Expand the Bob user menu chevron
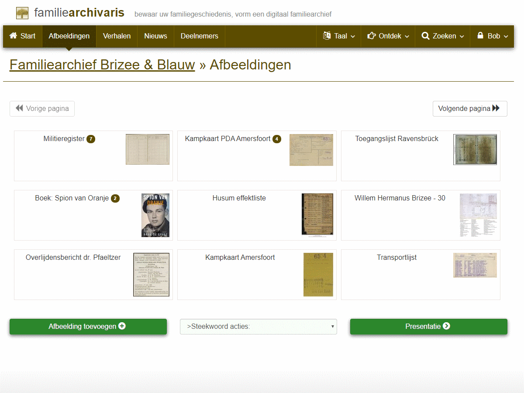Image resolution: width=524 pixels, height=393 pixels. (506, 36)
